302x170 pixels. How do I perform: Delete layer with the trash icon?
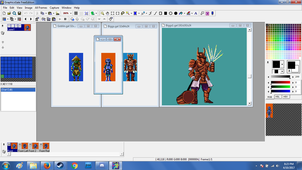click(x=3, y=33)
